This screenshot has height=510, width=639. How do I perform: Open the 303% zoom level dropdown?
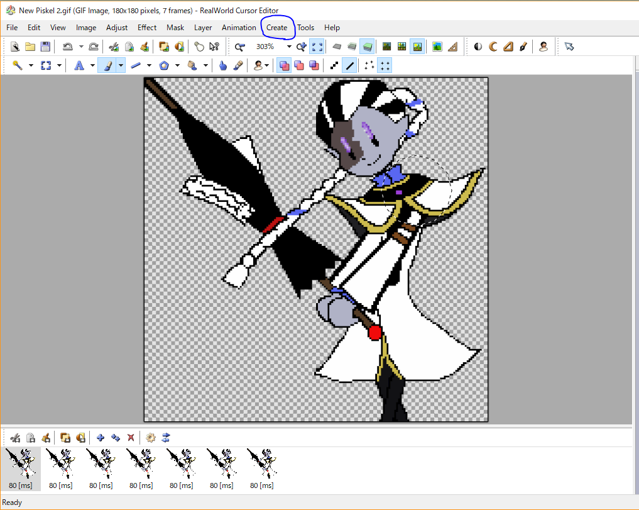click(x=289, y=47)
